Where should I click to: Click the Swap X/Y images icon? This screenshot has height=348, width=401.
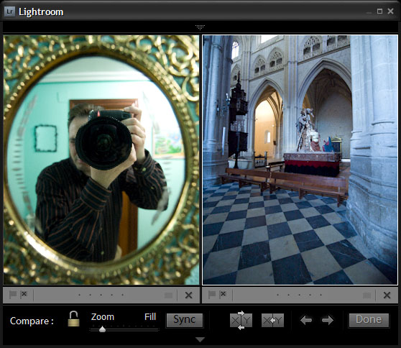pos(241,320)
